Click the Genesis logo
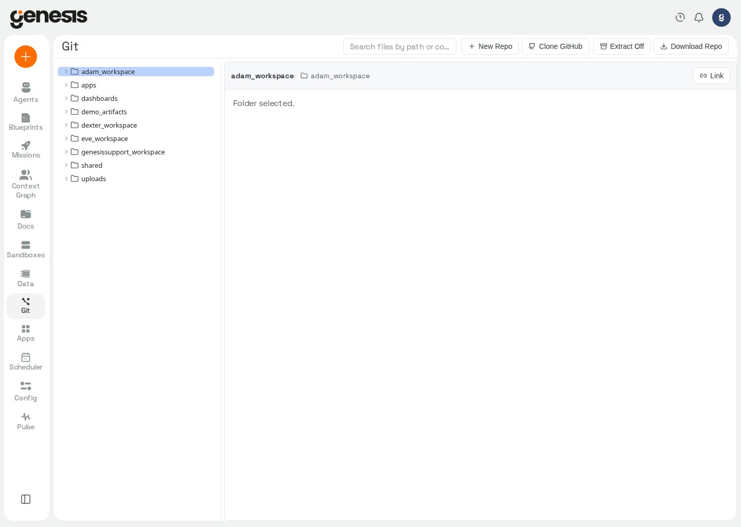741x527 pixels. pyautogui.click(x=49, y=18)
